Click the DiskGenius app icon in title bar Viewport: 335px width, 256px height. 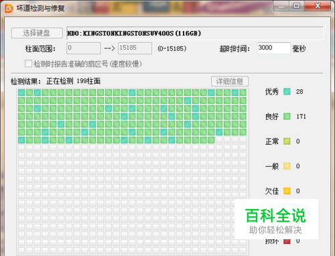(9, 8)
